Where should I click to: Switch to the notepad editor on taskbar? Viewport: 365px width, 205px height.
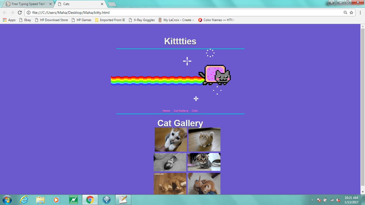pos(123,200)
